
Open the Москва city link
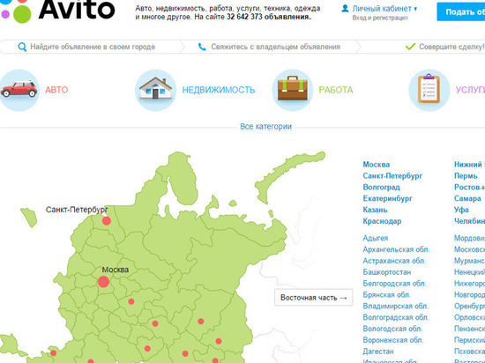point(377,165)
